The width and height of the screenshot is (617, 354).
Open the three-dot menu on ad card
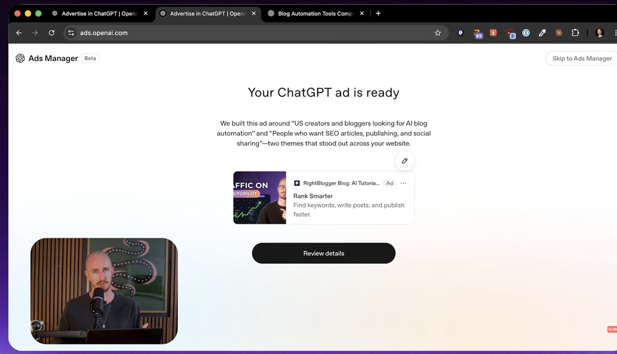pyautogui.click(x=403, y=183)
